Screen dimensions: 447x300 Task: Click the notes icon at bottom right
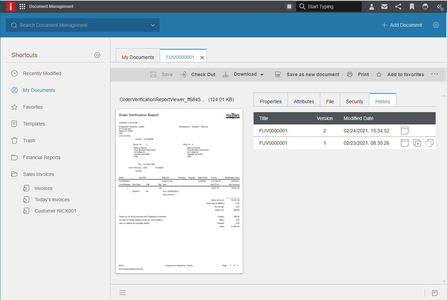tap(435, 292)
